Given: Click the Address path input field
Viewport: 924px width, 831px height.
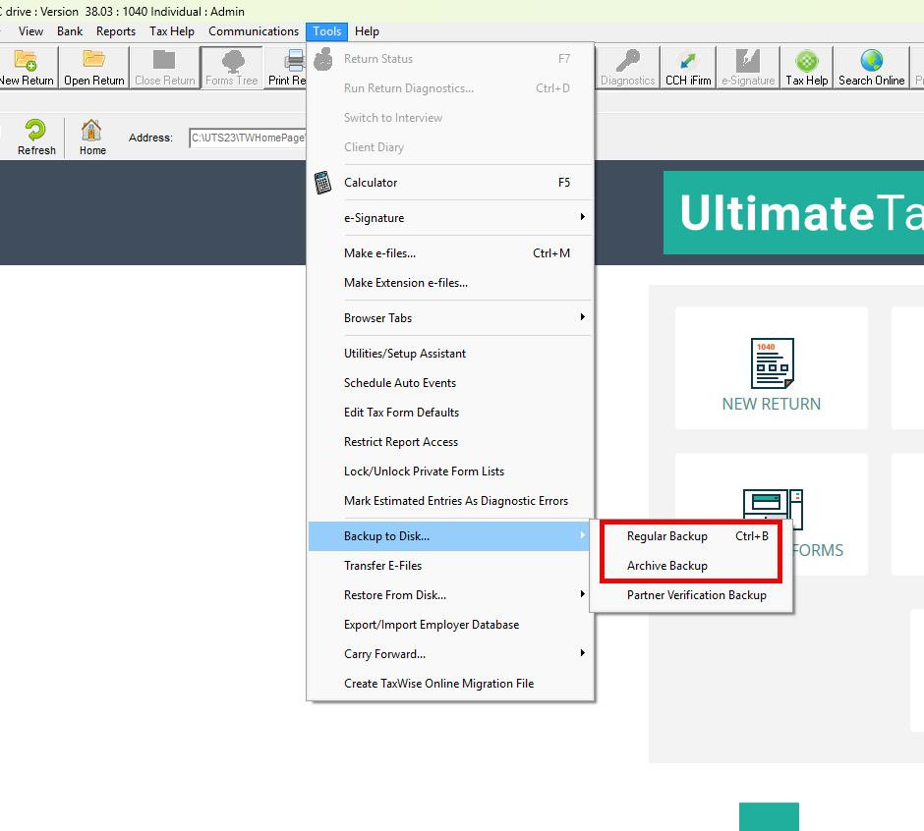Looking at the screenshot, I should tap(248, 138).
